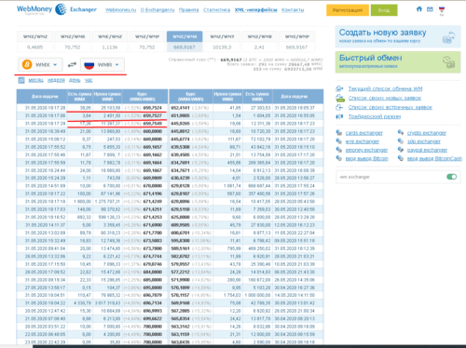466x348 pixels.
Task: Click the calendar chart icon near месяц
Action: [x=21, y=80]
